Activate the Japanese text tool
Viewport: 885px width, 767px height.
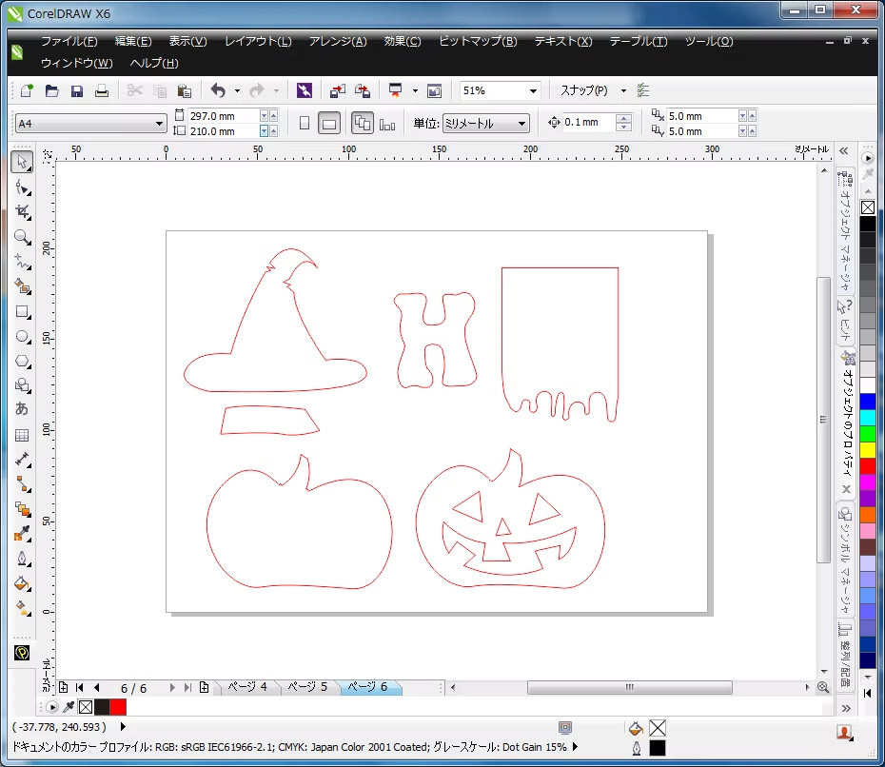point(22,409)
